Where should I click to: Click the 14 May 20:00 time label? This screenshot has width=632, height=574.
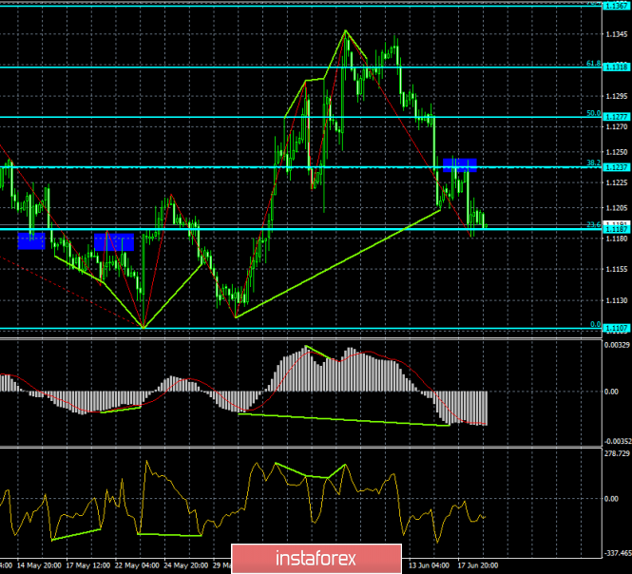[x=39, y=565]
